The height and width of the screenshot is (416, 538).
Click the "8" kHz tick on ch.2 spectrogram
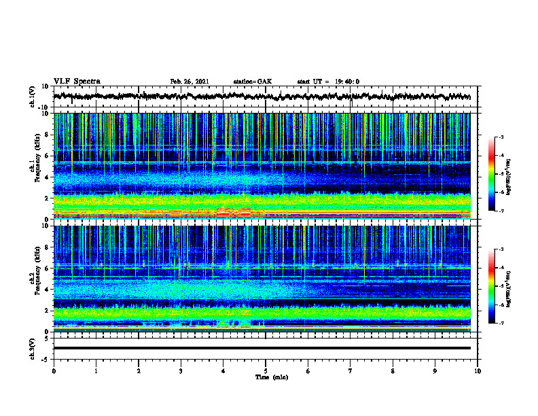click(47, 247)
